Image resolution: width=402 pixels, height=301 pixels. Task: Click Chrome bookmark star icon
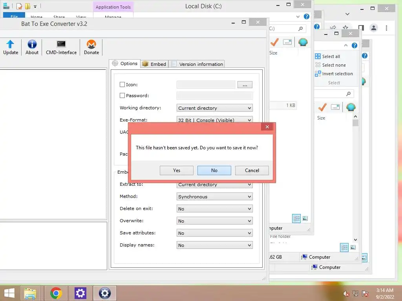pos(345,28)
